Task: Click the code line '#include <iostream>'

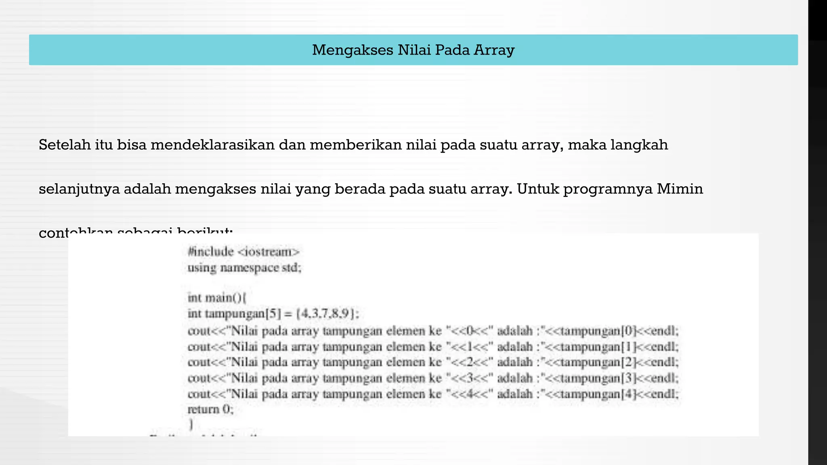Action: click(x=243, y=252)
